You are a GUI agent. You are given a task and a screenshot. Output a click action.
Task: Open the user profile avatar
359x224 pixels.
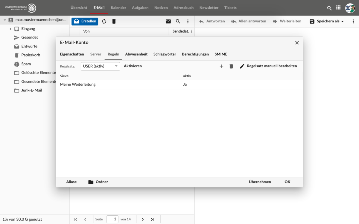coord(350,8)
